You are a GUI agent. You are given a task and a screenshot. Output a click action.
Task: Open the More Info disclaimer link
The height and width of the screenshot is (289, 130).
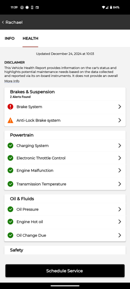click(12, 81)
